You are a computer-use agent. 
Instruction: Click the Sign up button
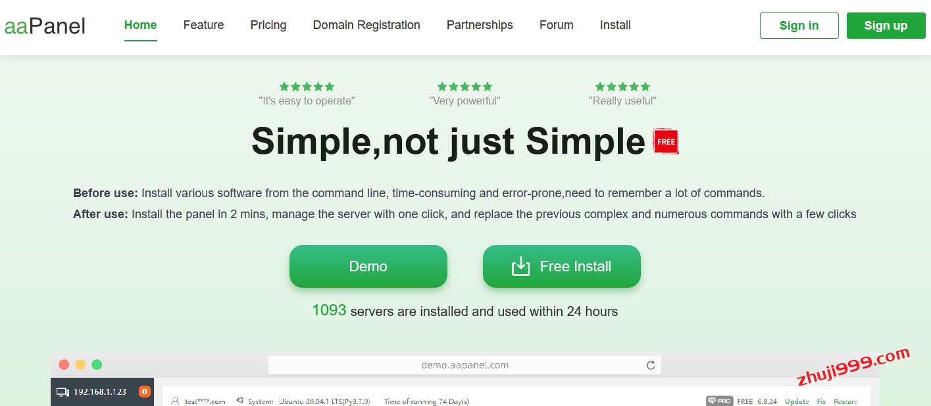[886, 26]
